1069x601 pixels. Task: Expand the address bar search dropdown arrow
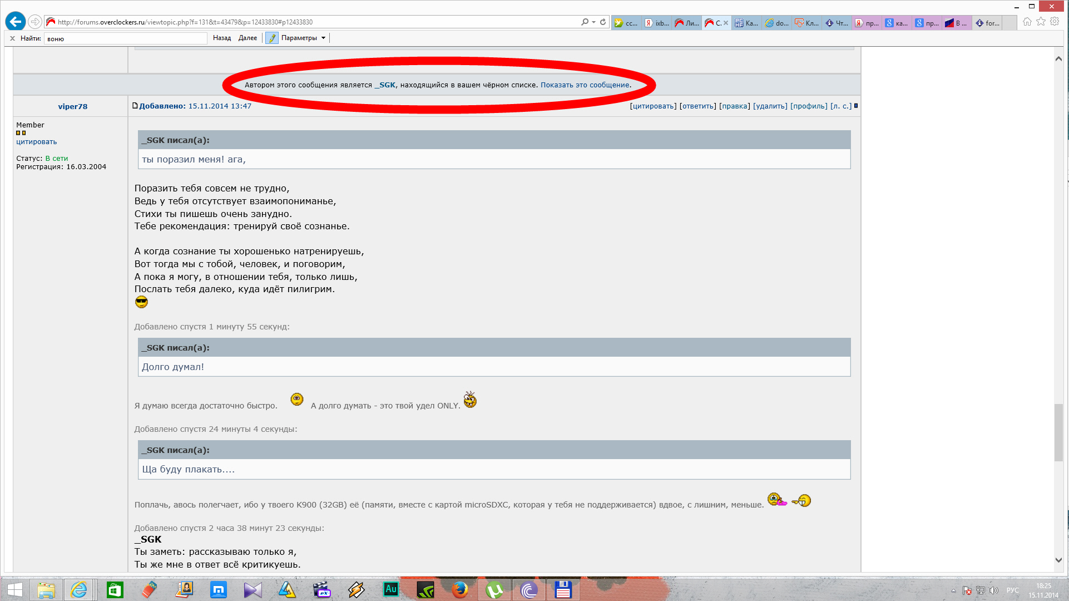coord(593,22)
